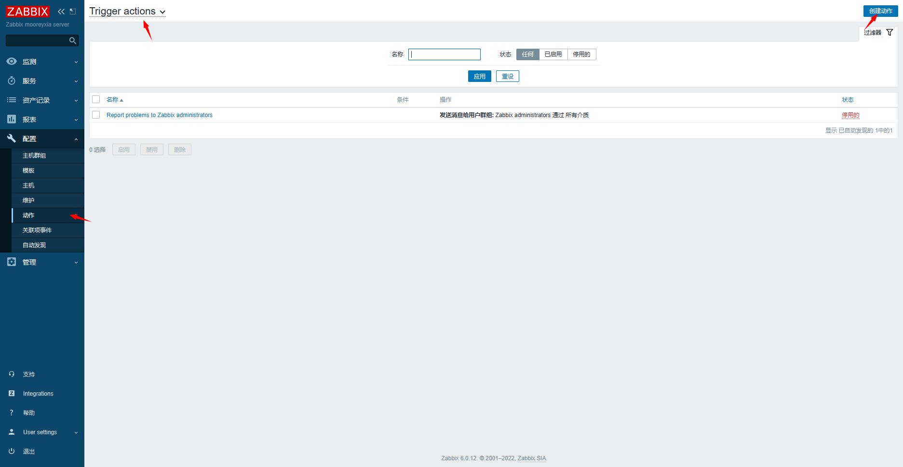Viewport: 903px width, 467px height.
Task: Click the eye icon for 监测
Action: (x=12, y=61)
